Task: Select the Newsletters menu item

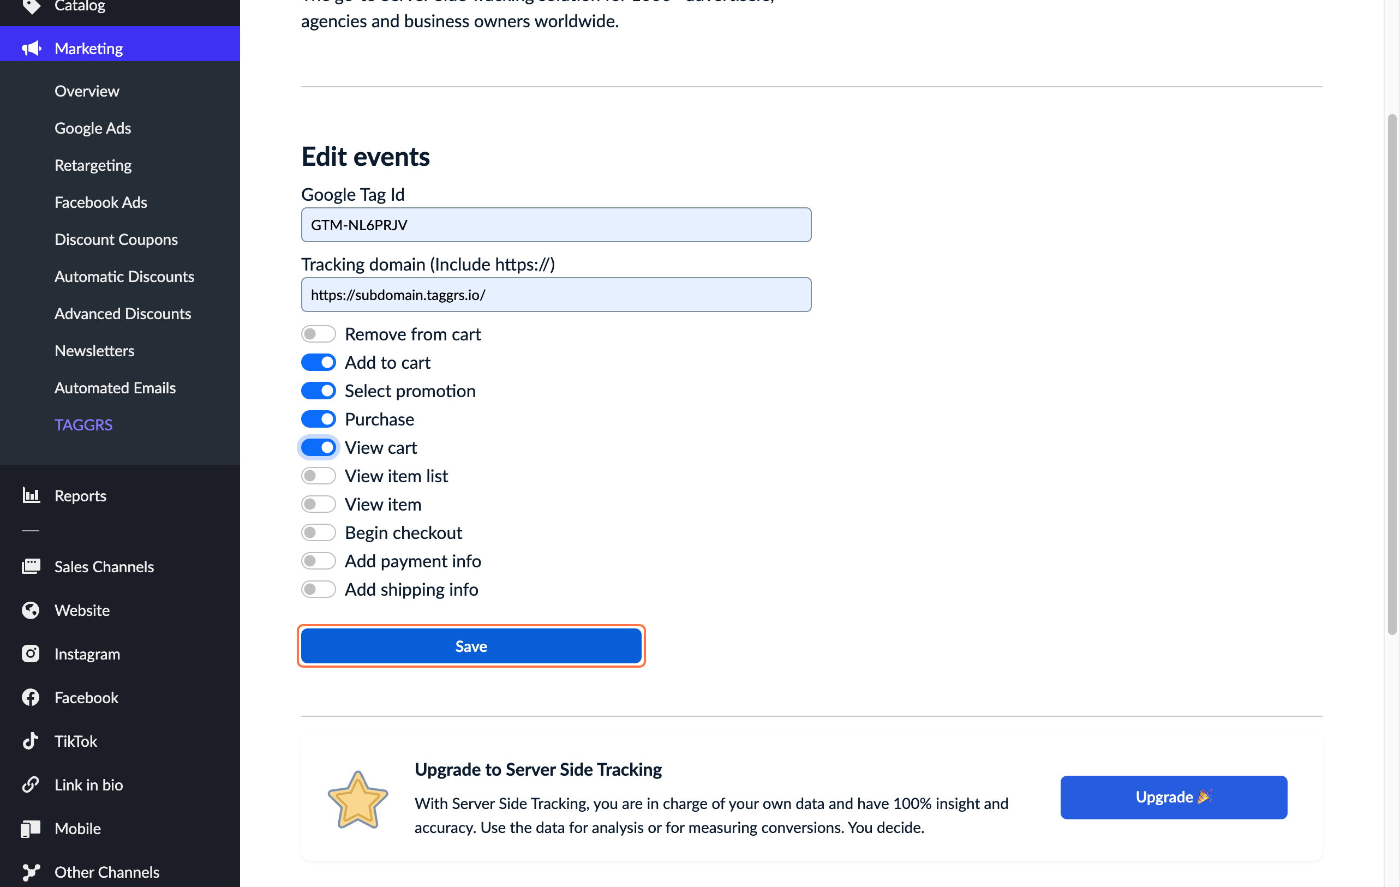Action: click(94, 349)
